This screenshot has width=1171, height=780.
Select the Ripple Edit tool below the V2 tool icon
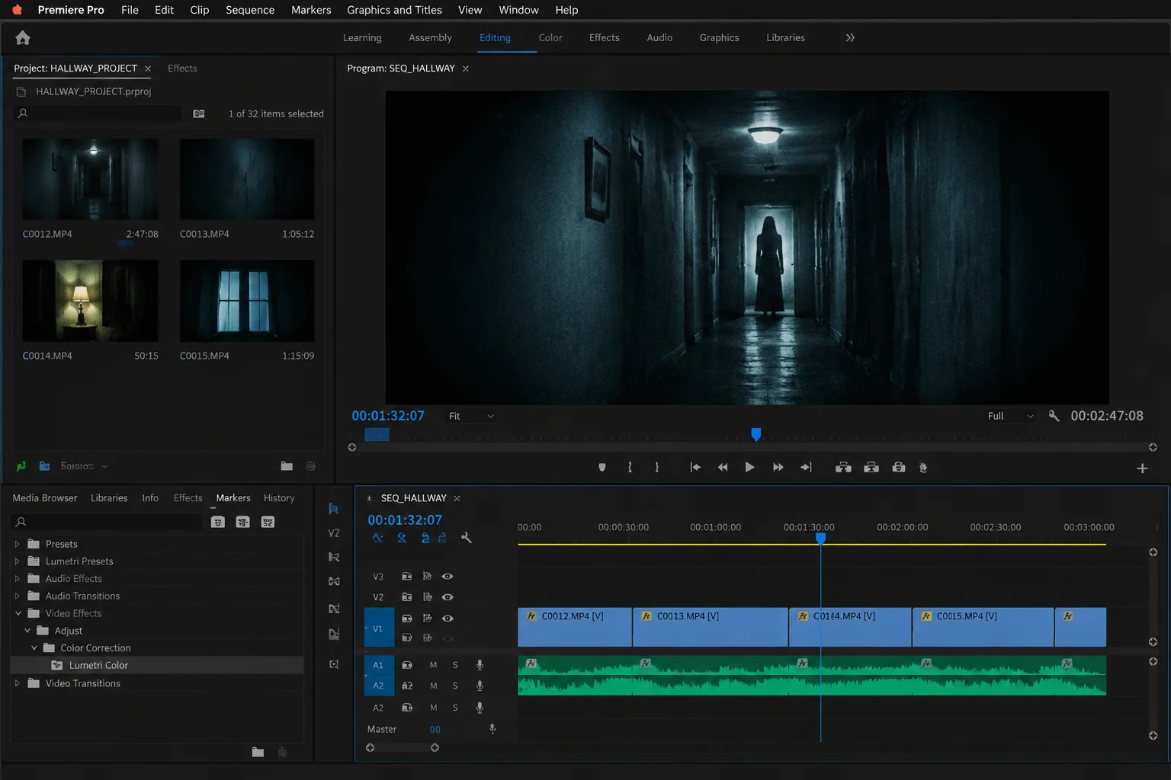[334, 557]
